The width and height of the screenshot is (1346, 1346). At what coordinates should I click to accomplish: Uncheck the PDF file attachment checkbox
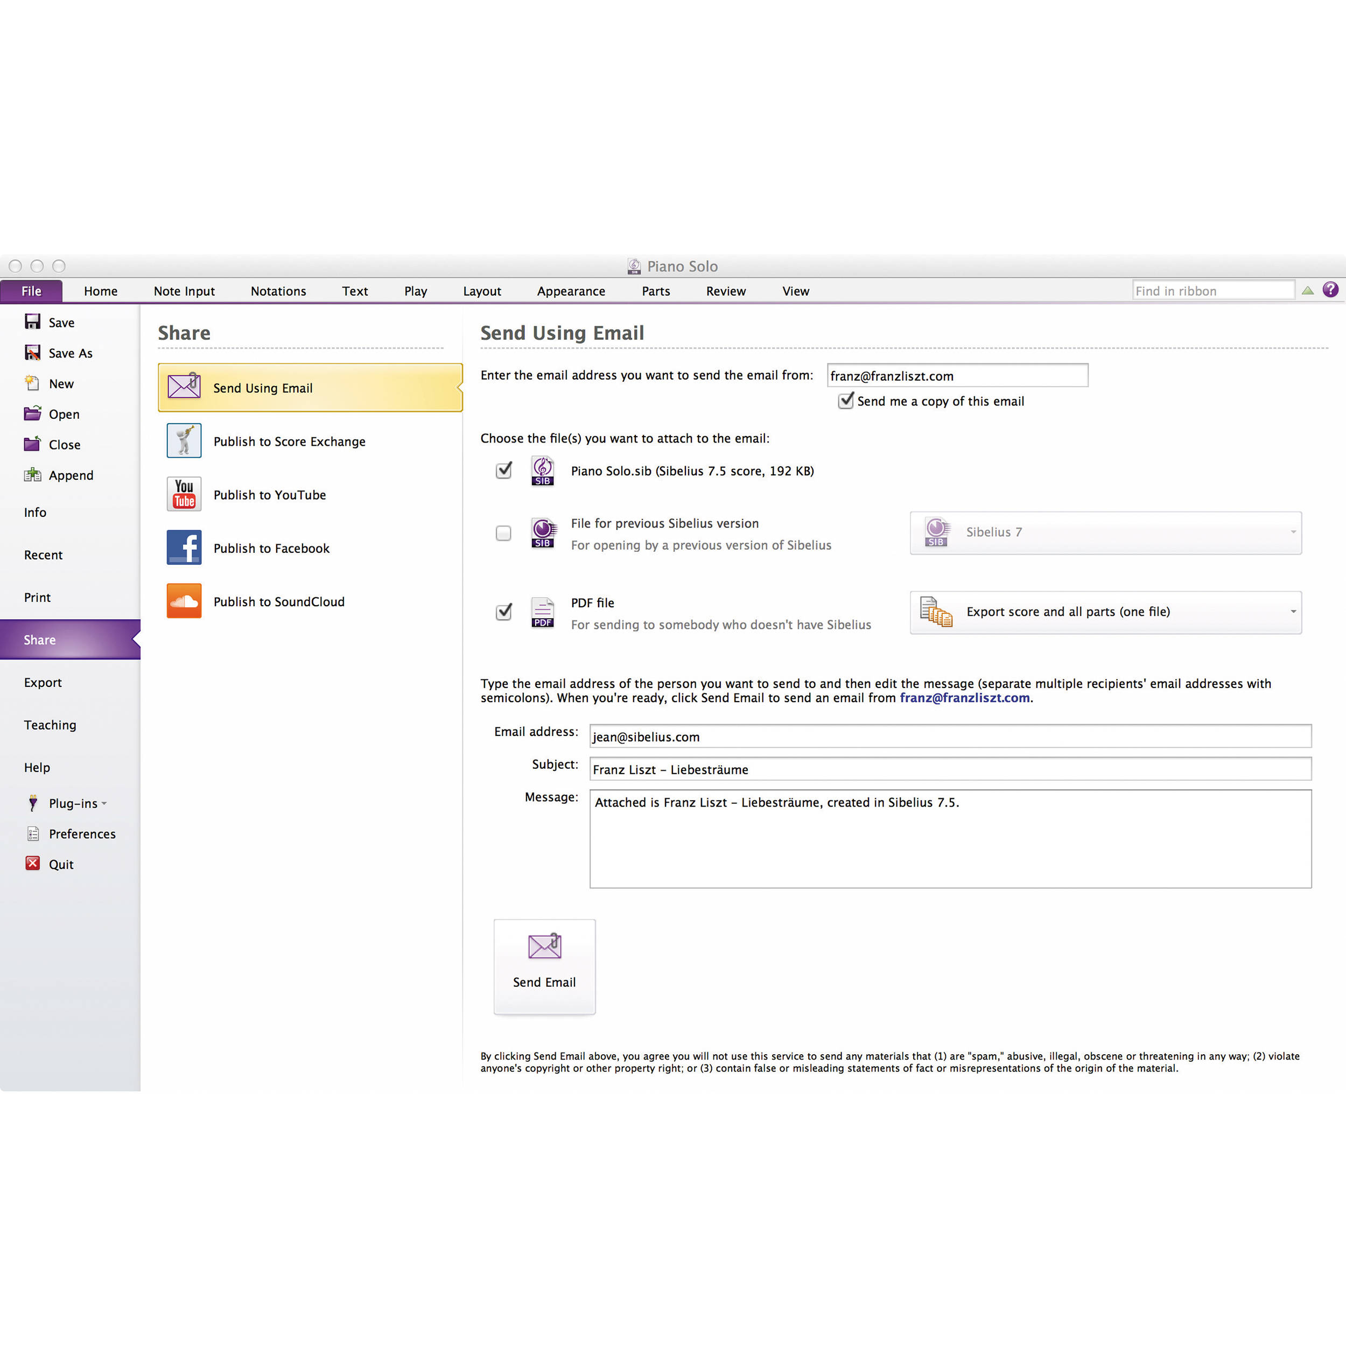(x=503, y=612)
